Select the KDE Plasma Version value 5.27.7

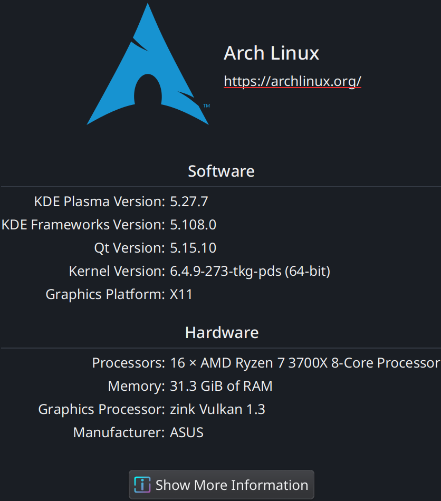189,201
